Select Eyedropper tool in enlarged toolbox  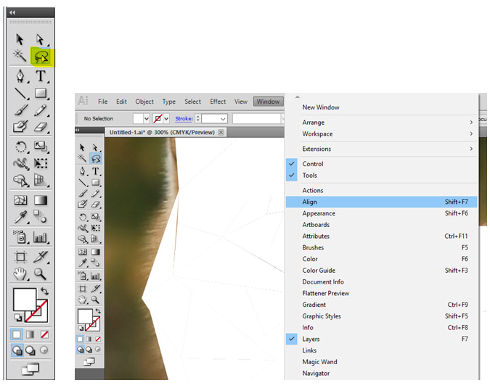(x=20, y=217)
